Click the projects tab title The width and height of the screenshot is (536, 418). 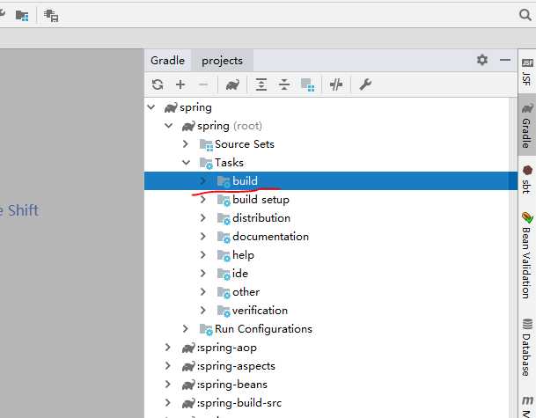pos(222,61)
